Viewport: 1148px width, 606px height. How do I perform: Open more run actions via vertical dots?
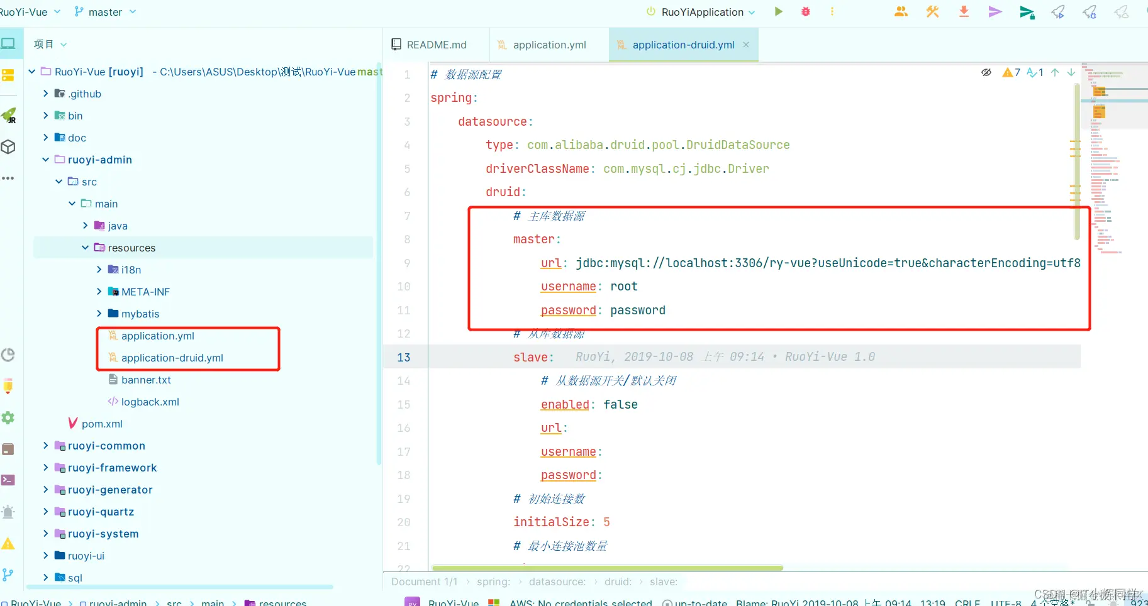coord(832,11)
